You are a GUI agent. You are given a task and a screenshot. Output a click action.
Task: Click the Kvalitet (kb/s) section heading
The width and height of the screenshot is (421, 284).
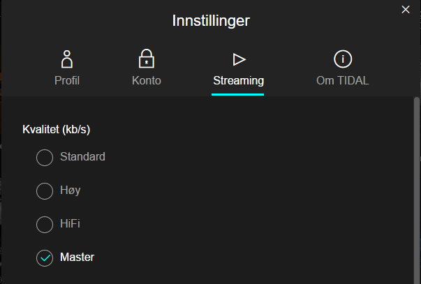[57, 130]
